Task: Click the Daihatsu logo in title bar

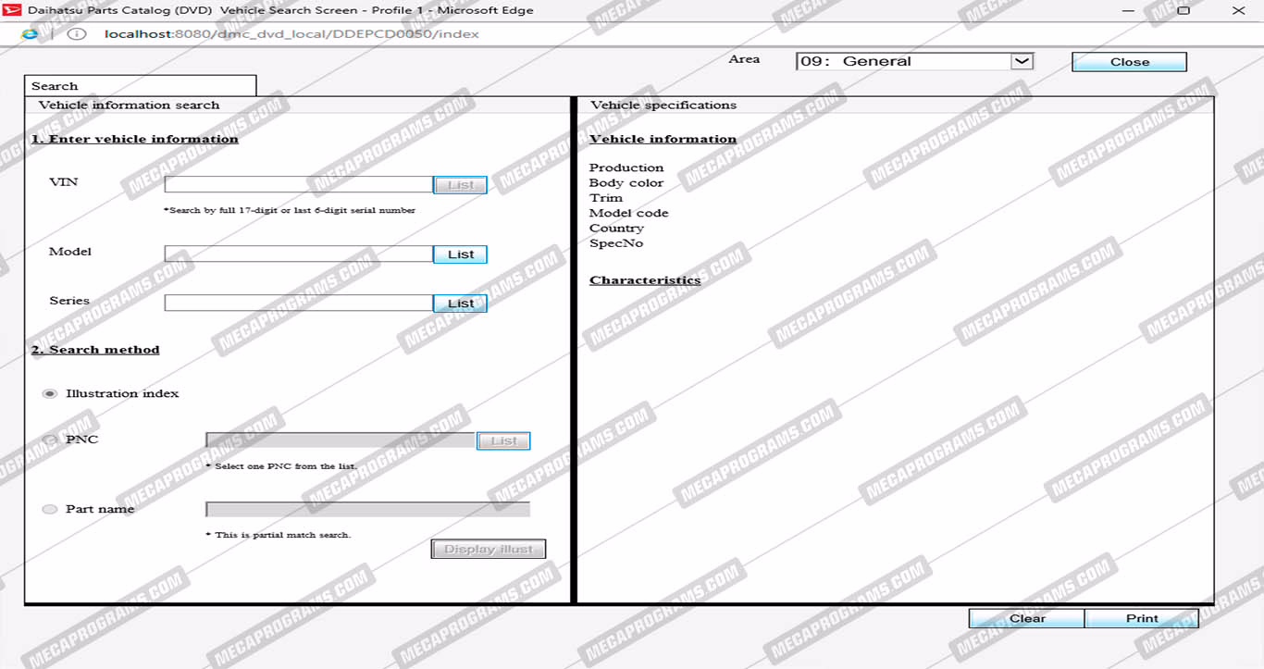Action: 13,10
